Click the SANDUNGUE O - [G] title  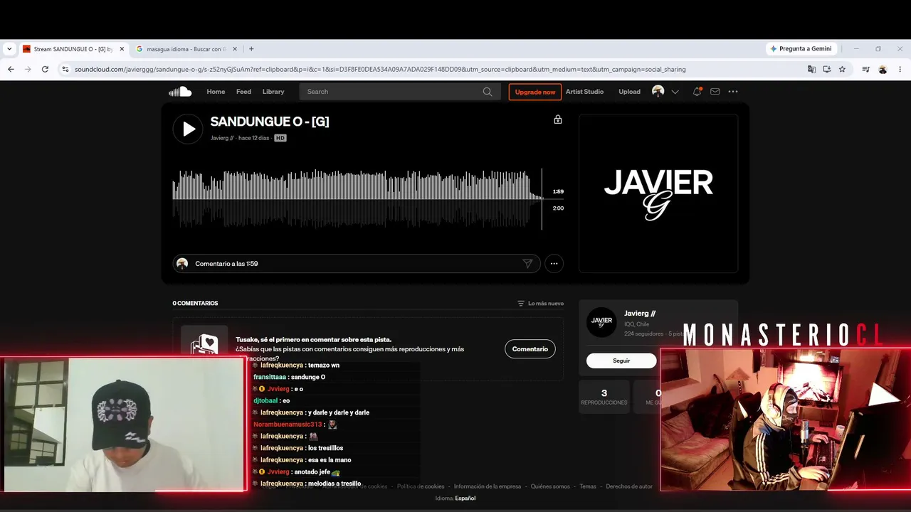pos(270,122)
